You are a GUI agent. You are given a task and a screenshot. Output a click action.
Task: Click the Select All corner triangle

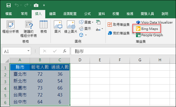(7, 61)
